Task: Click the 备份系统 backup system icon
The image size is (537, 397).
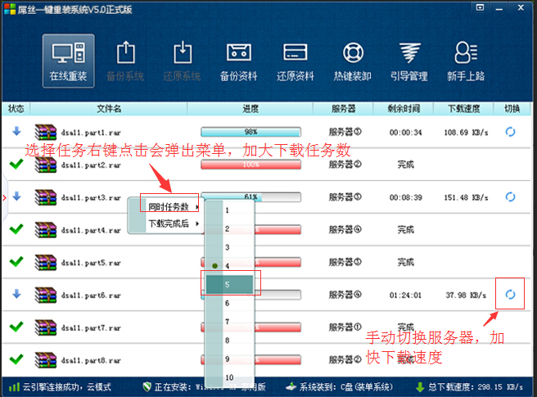Action: coord(125,60)
